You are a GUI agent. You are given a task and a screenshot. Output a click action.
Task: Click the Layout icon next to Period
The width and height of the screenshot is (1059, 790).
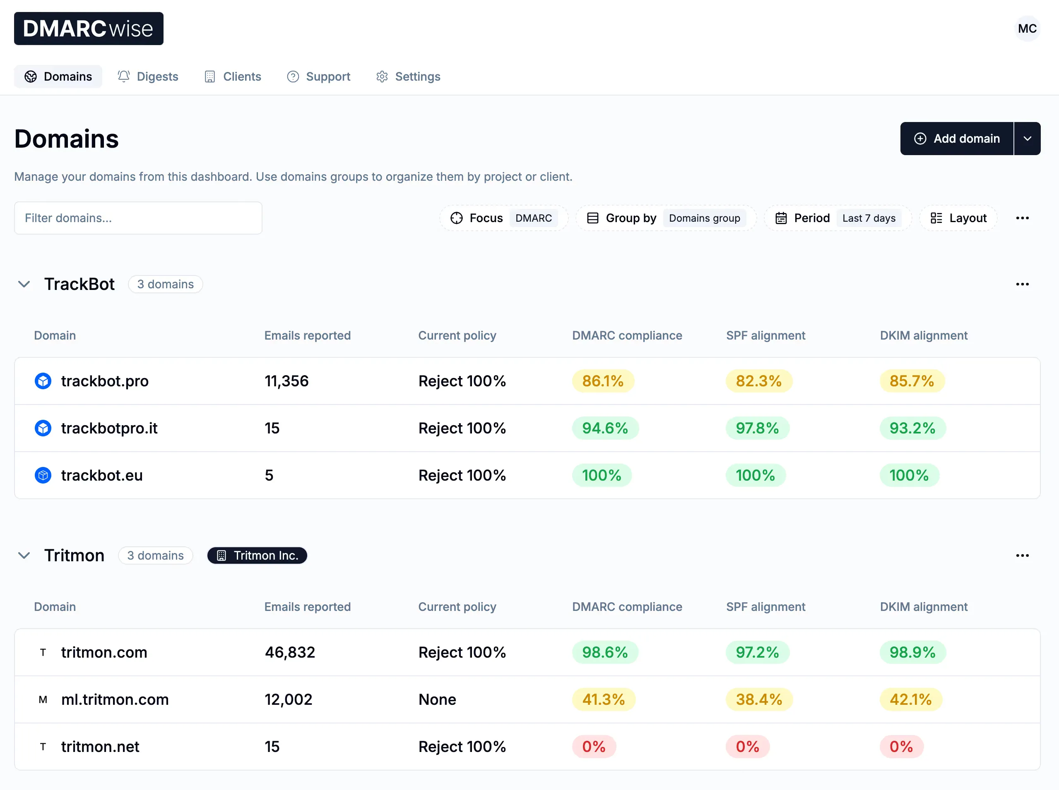tap(936, 218)
